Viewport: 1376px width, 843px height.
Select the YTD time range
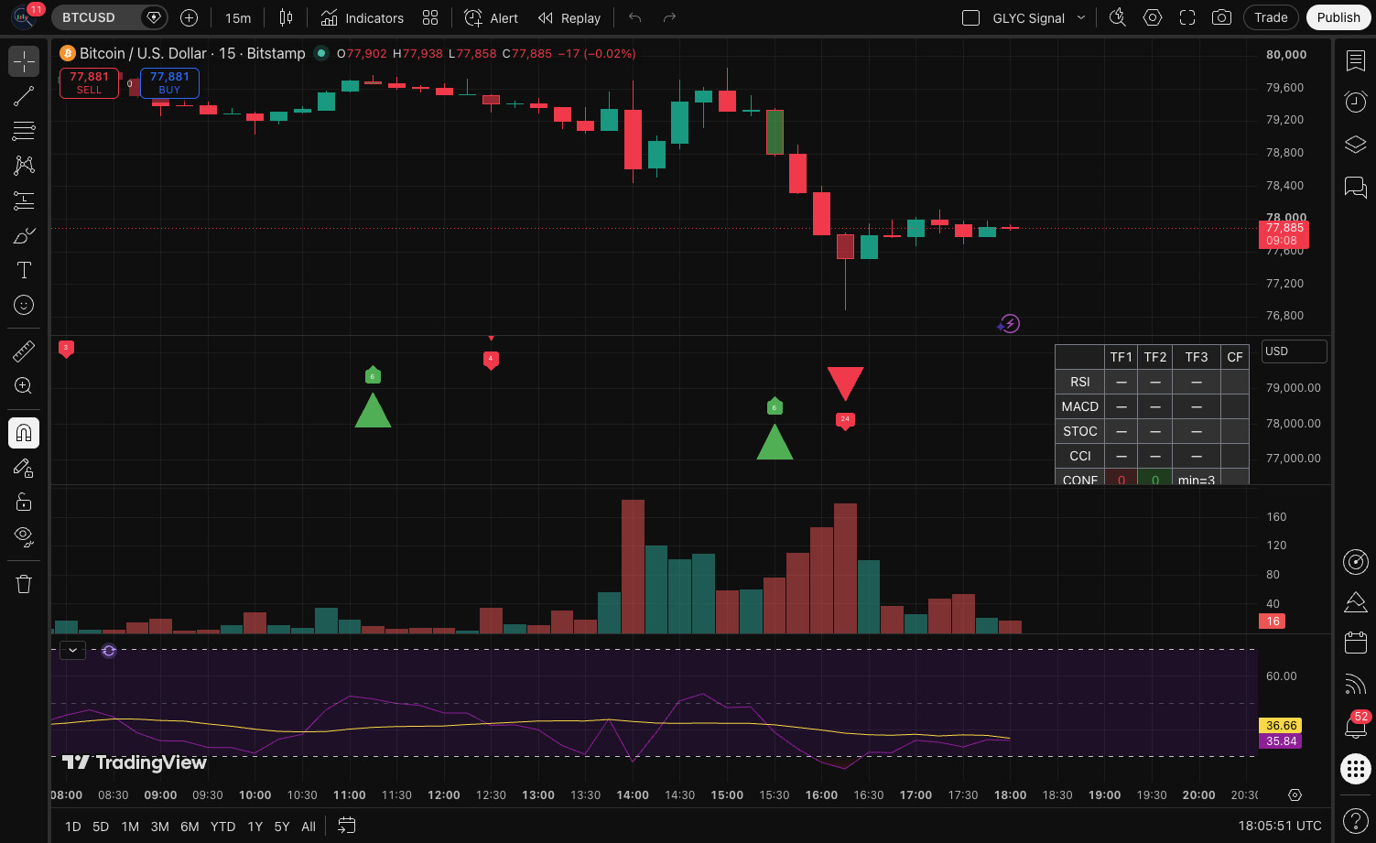click(222, 826)
